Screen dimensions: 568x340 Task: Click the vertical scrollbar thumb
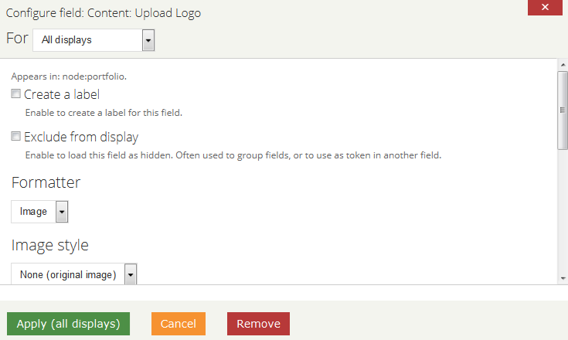pyautogui.click(x=563, y=110)
